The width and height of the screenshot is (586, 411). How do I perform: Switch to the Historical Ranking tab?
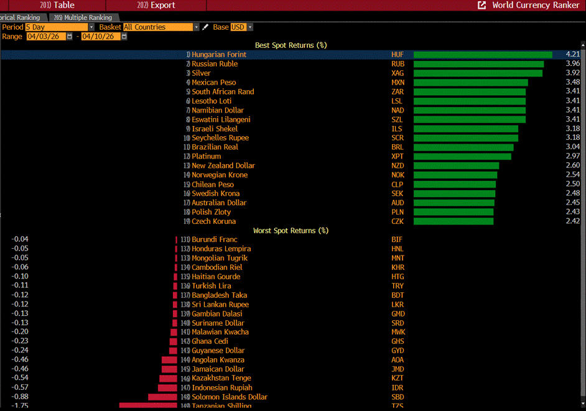(x=20, y=17)
